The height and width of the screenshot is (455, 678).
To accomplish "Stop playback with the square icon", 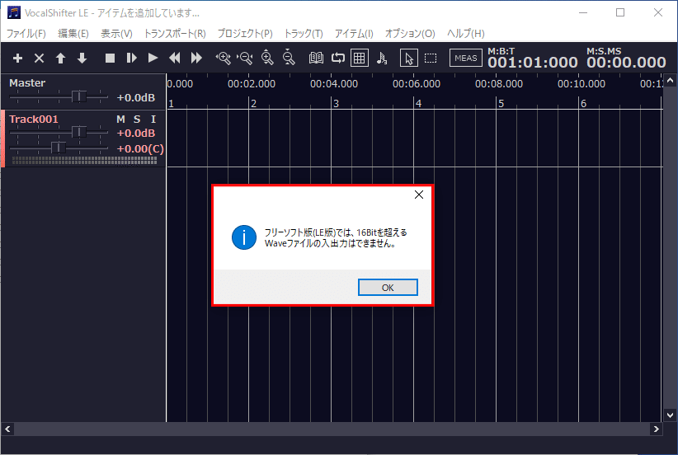I will point(111,58).
